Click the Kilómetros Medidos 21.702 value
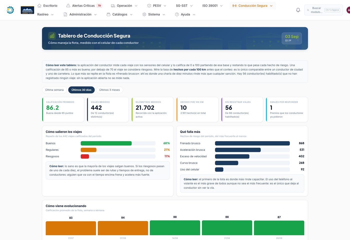This screenshot has height=240, width=350. [145, 108]
